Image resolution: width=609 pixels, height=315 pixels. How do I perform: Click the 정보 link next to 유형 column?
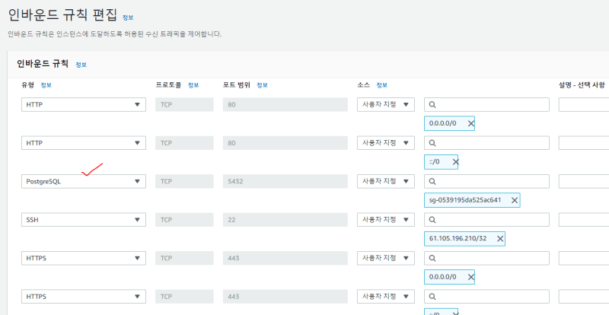click(x=46, y=84)
